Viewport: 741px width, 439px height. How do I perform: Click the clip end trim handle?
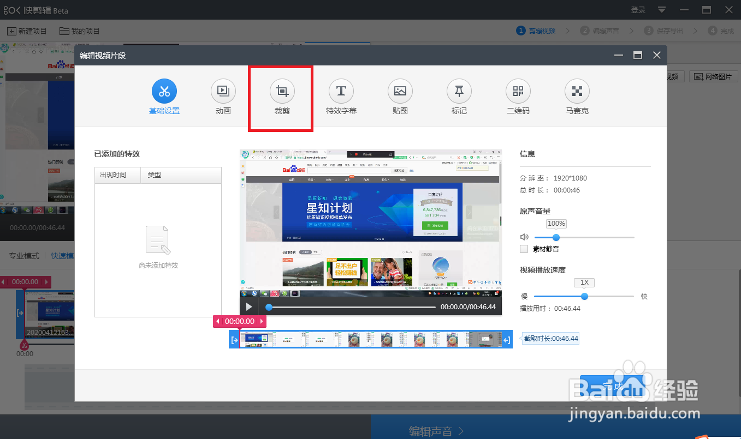click(x=507, y=340)
